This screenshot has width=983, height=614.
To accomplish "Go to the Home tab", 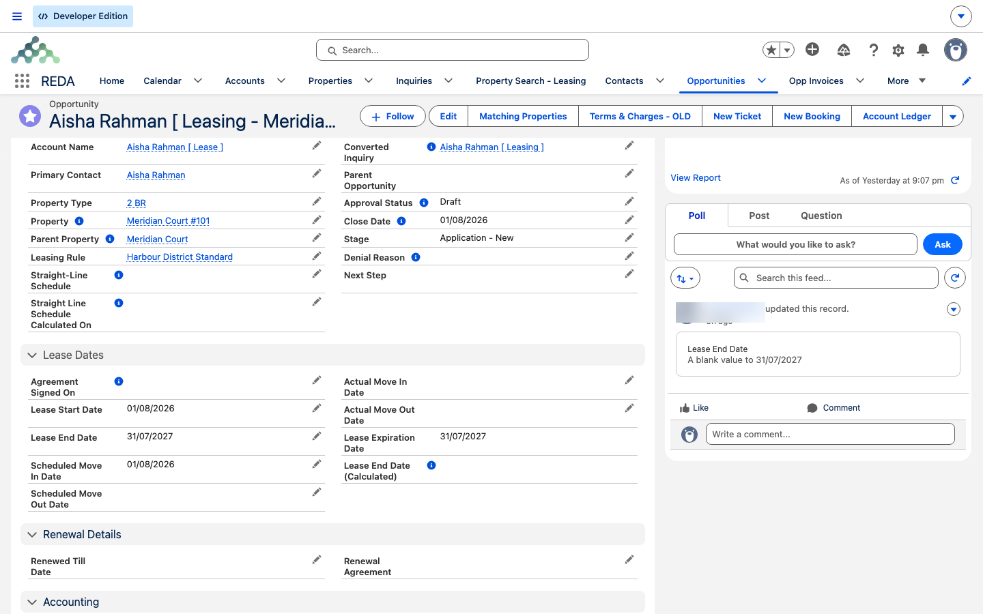I will pyautogui.click(x=112, y=81).
